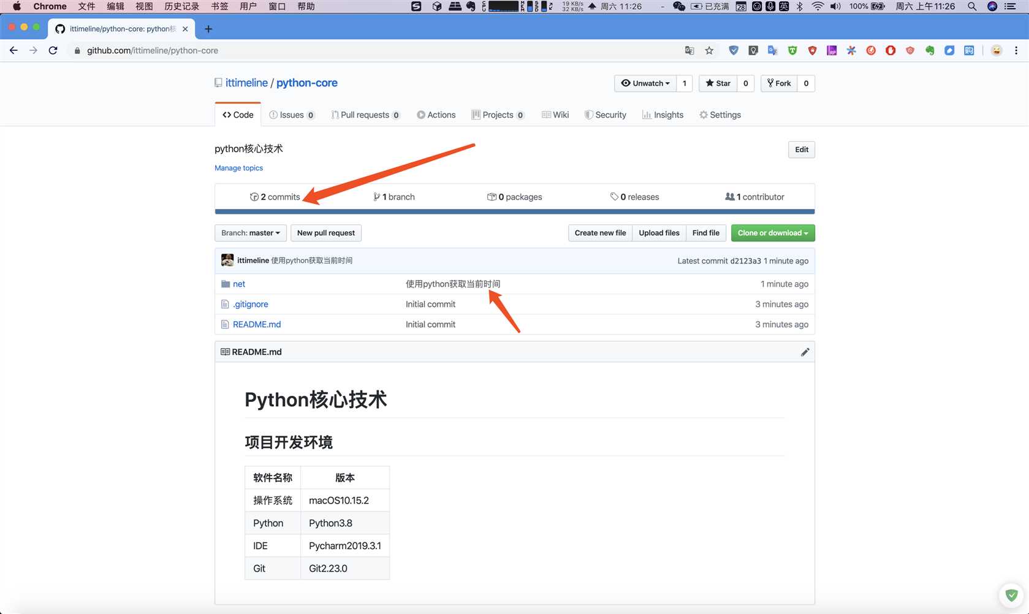Click the watchers count 1
The width and height of the screenshot is (1029, 614).
(x=684, y=83)
